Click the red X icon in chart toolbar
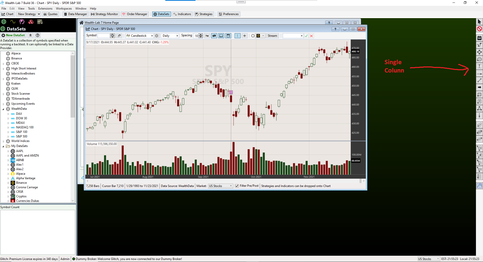The width and height of the screenshot is (483, 262). tap(311, 36)
